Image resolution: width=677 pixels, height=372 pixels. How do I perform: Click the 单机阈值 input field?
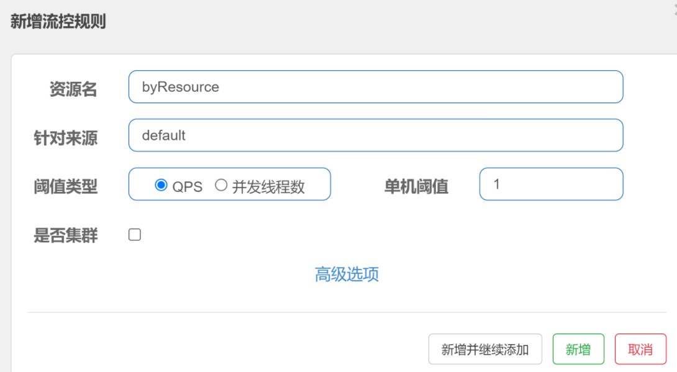pyautogui.click(x=551, y=184)
